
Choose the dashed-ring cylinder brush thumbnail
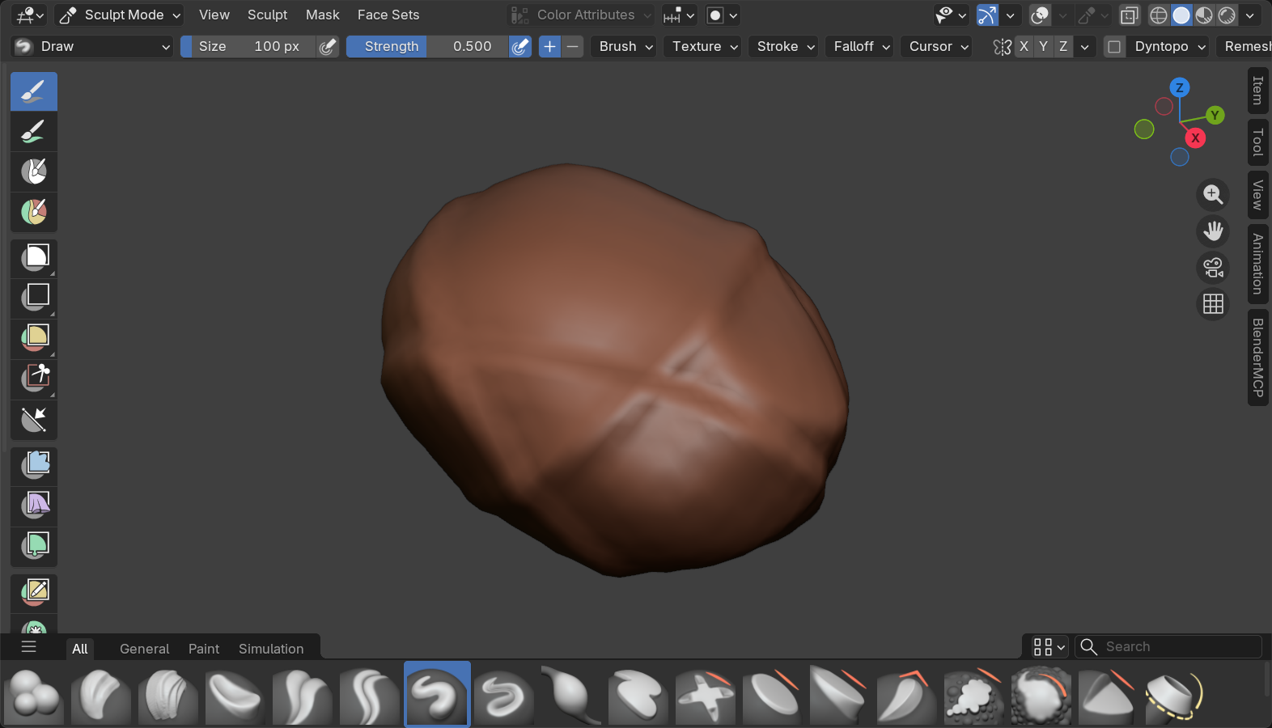pos(1176,695)
